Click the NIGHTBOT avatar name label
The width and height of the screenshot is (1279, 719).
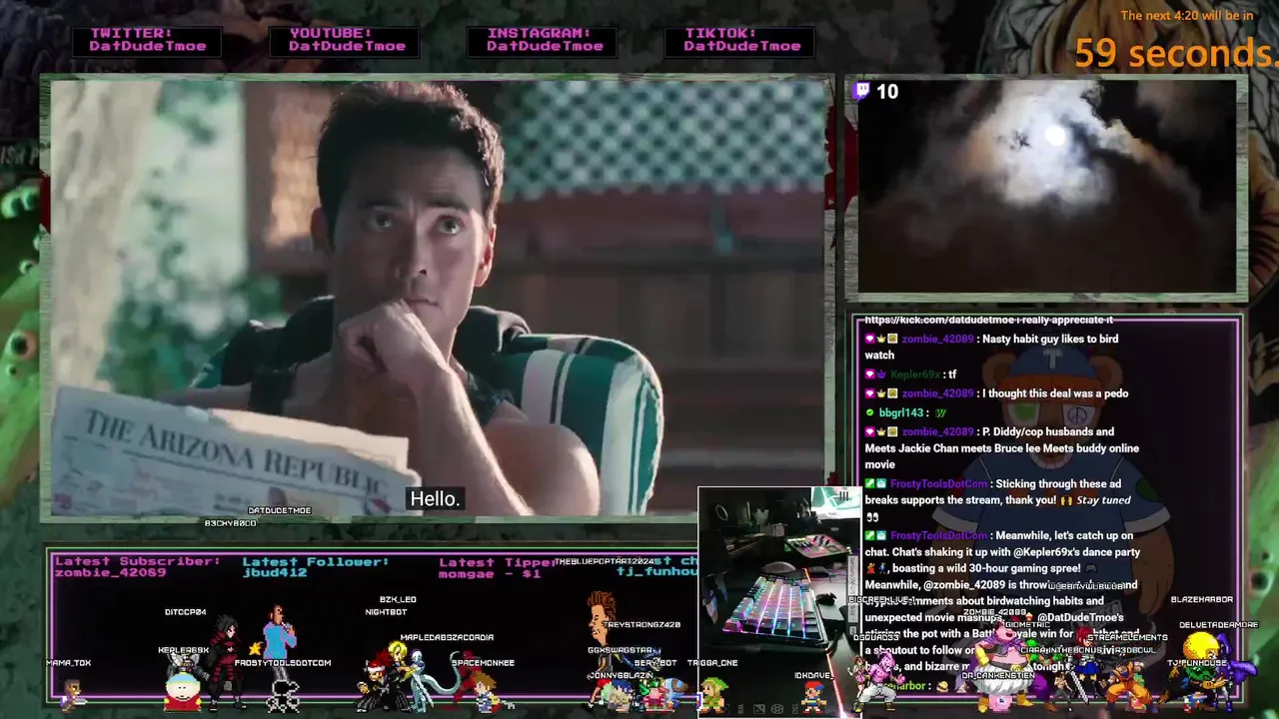coord(386,611)
